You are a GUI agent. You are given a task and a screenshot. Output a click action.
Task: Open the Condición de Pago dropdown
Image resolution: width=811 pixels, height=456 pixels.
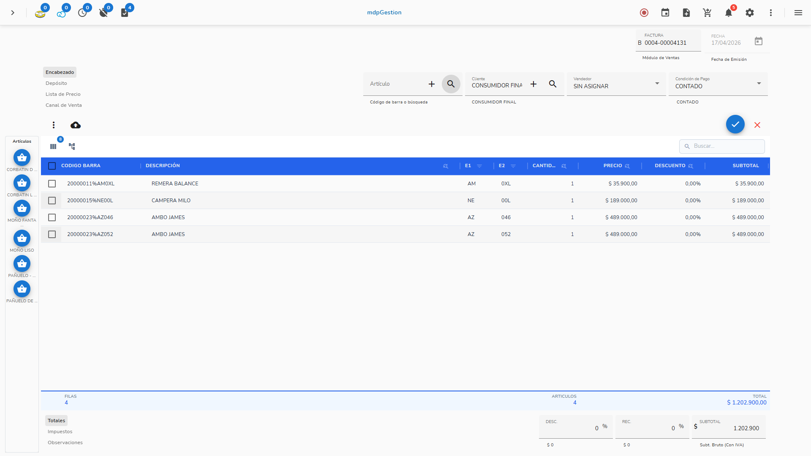click(x=759, y=84)
